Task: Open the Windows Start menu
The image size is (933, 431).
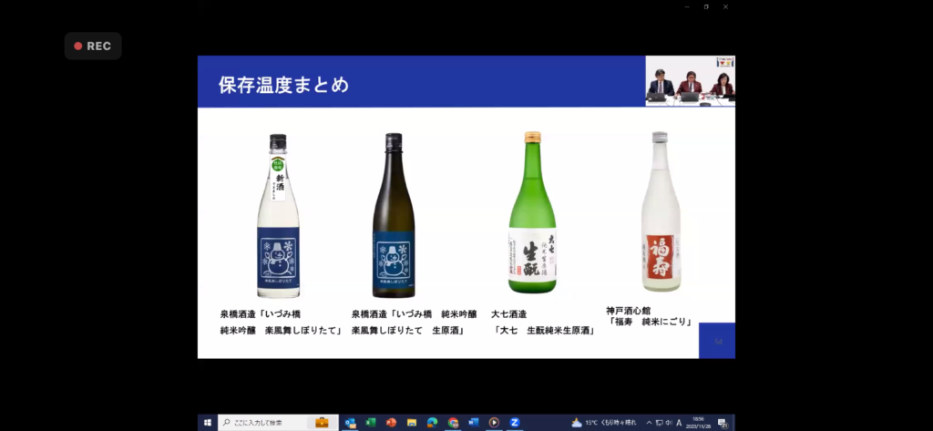Action: tap(208, 423)
